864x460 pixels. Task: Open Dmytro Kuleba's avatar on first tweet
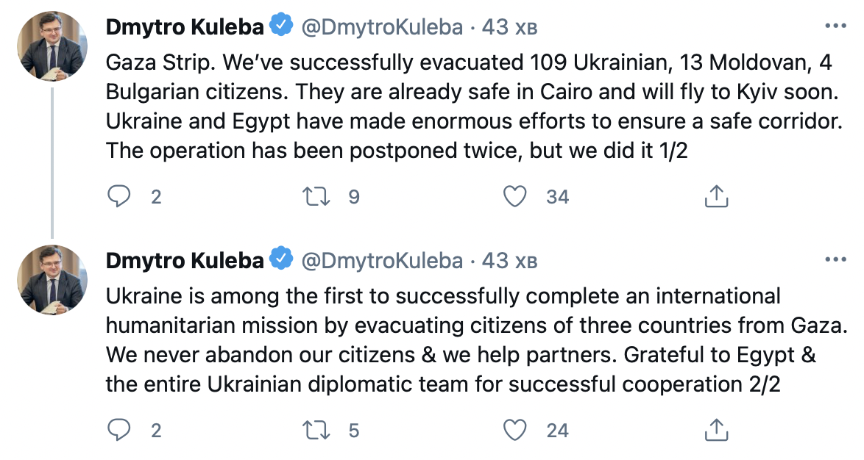pos(52,47)
